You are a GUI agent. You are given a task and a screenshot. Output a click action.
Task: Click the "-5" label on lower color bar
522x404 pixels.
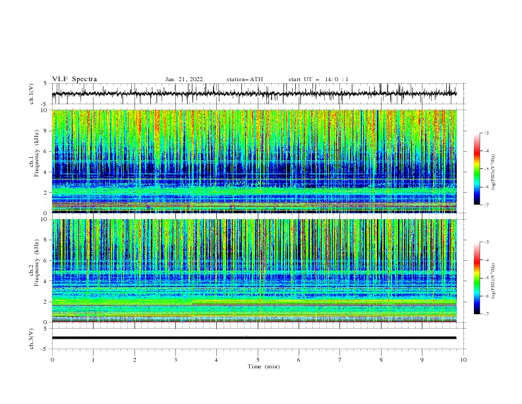(x=486, y=278)
